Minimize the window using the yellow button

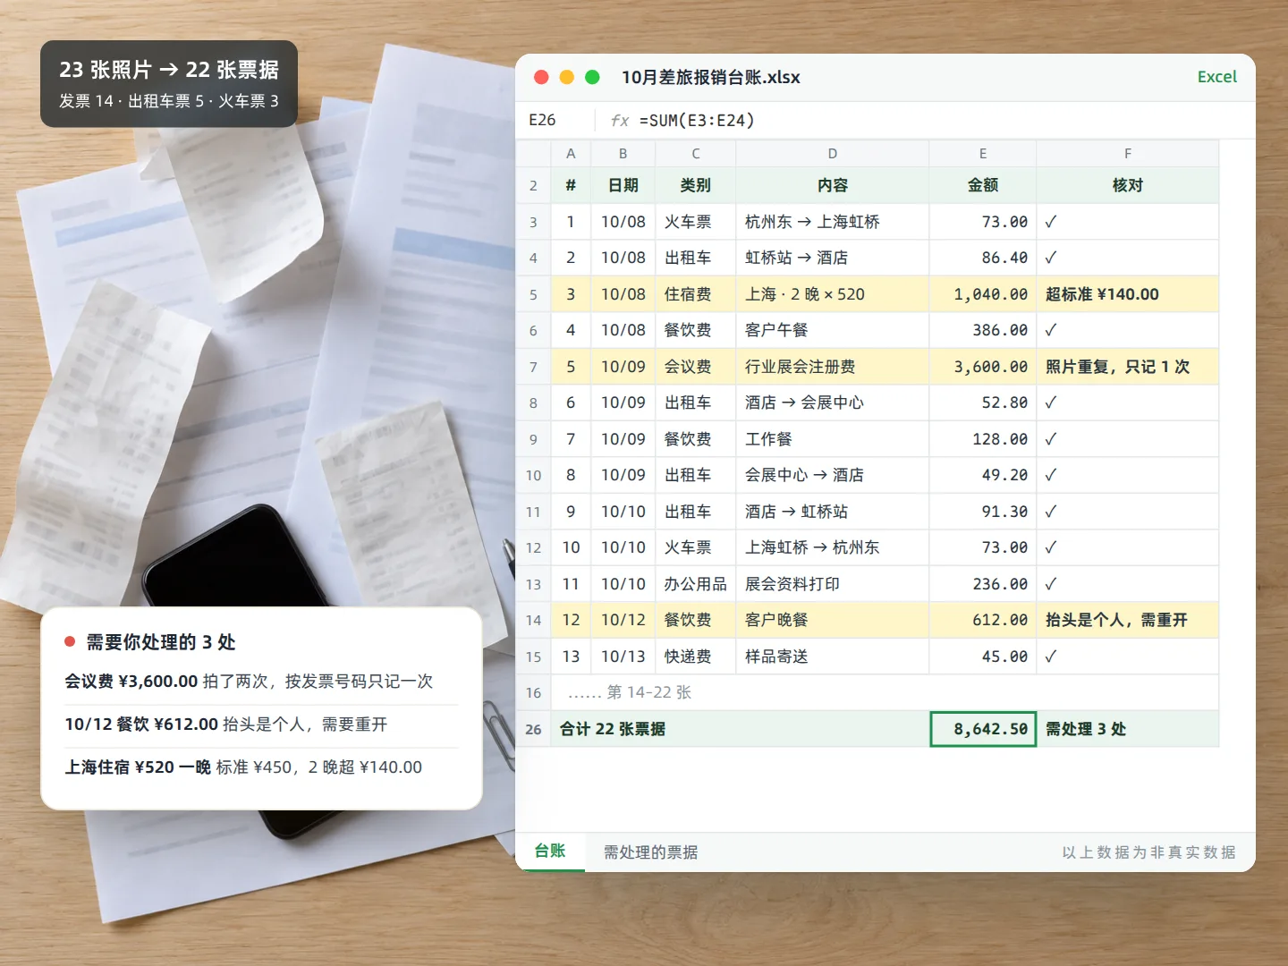click(x=566, y=77)
